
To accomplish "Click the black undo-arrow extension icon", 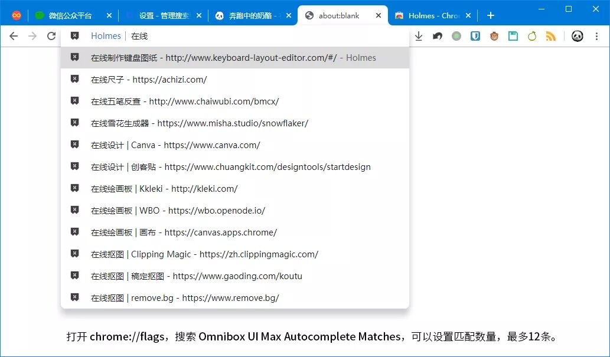I will point(437,36).
